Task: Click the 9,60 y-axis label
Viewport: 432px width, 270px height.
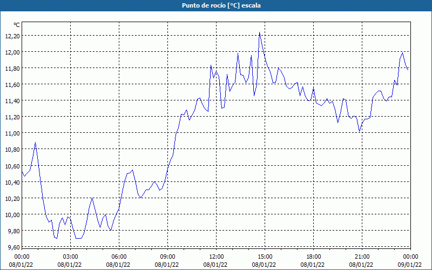Action: 13,247
